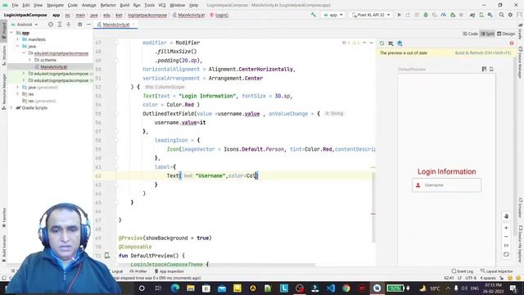The height and width of the screenshot is (295, 524).
Task: Toggle the Emulator tool window tab
Action: pos(521,207)
